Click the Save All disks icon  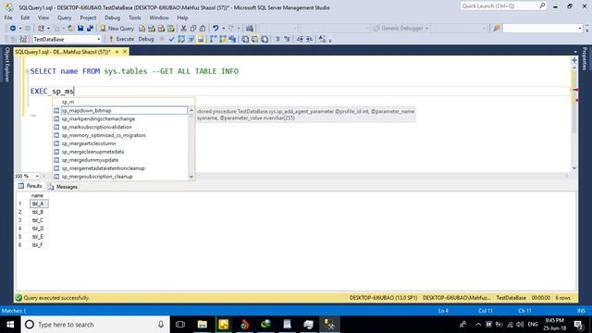click(x=91, y=29)
